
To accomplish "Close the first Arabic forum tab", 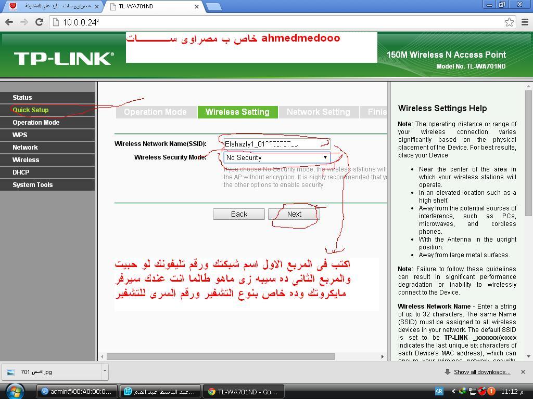I will tap(96, 6).
